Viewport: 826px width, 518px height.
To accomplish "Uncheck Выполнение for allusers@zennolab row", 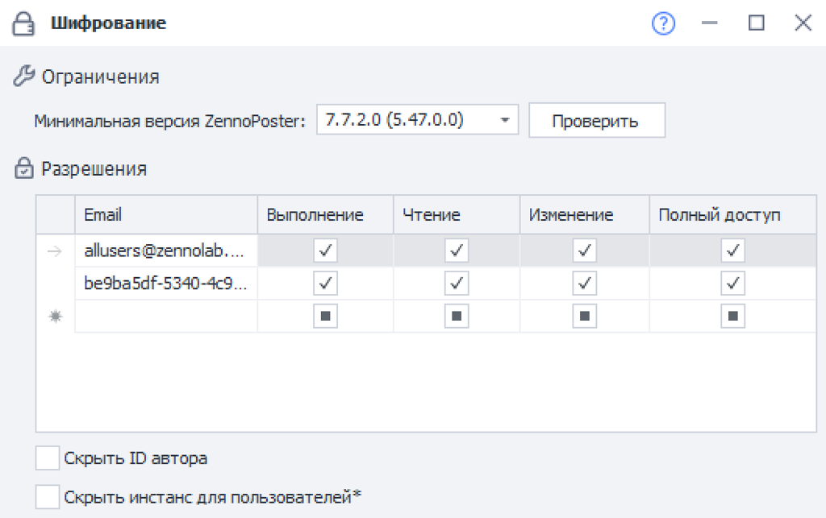I will 325,251.
